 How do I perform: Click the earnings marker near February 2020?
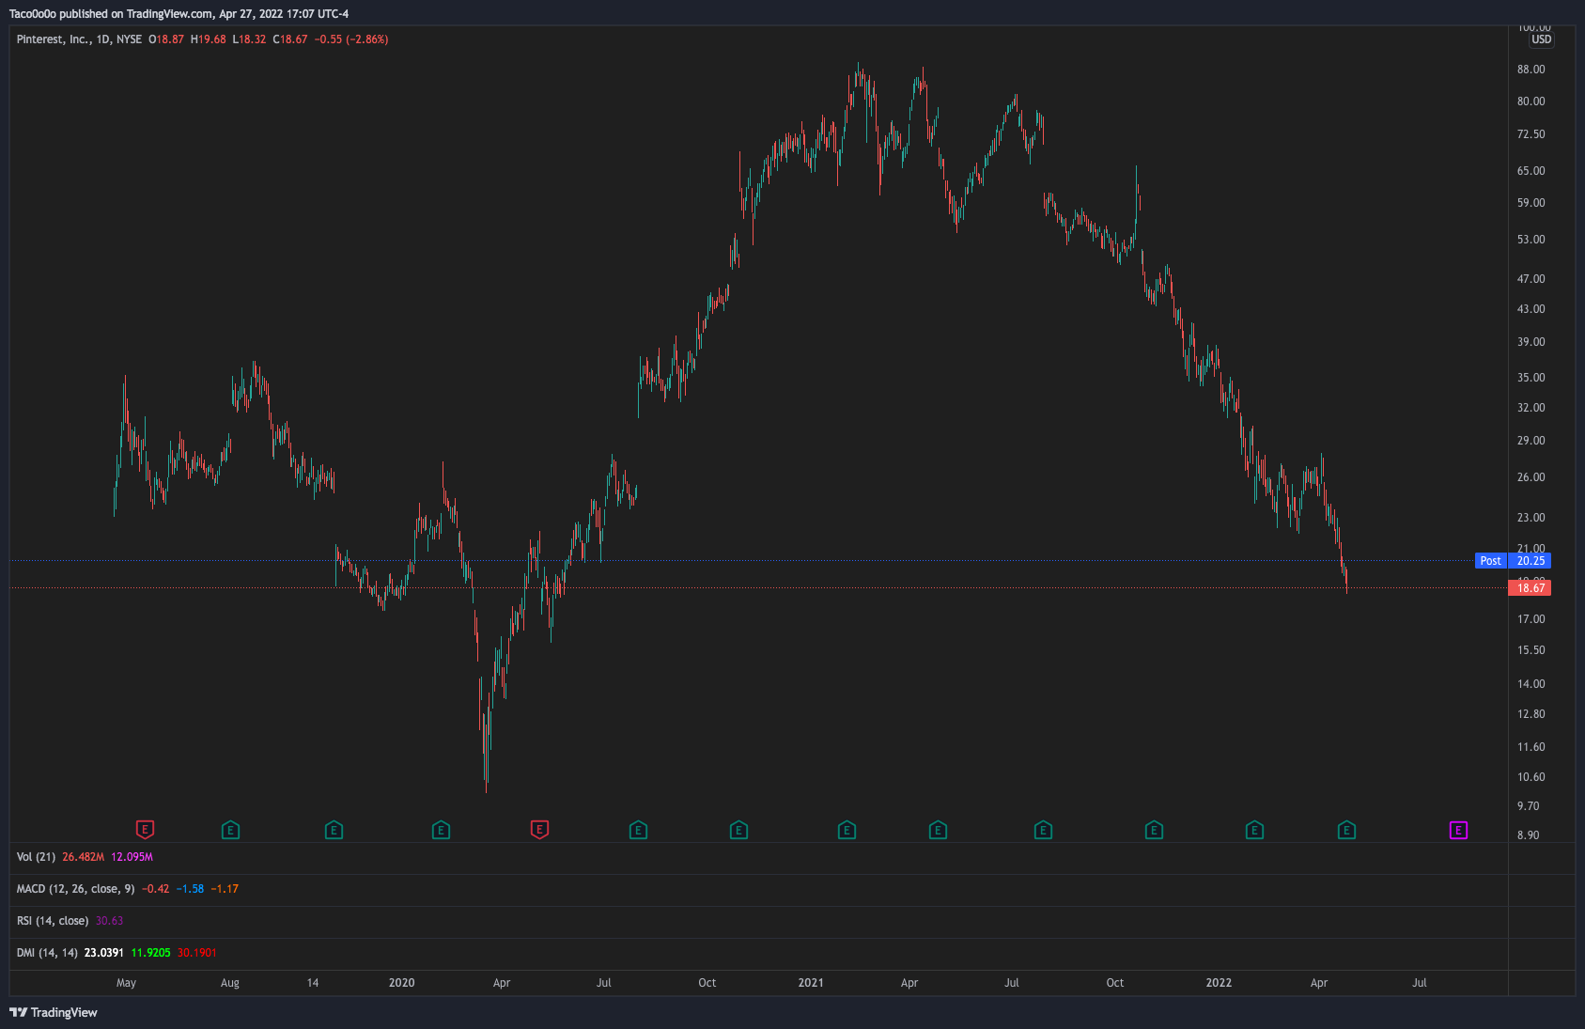coord(441,830)
